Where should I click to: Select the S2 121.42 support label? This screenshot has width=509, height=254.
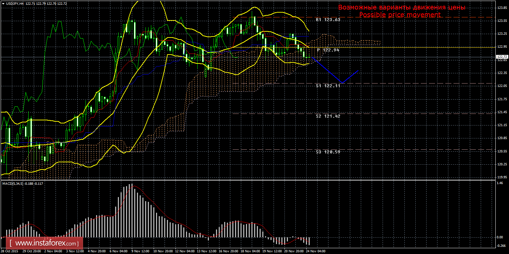[328, 116]
